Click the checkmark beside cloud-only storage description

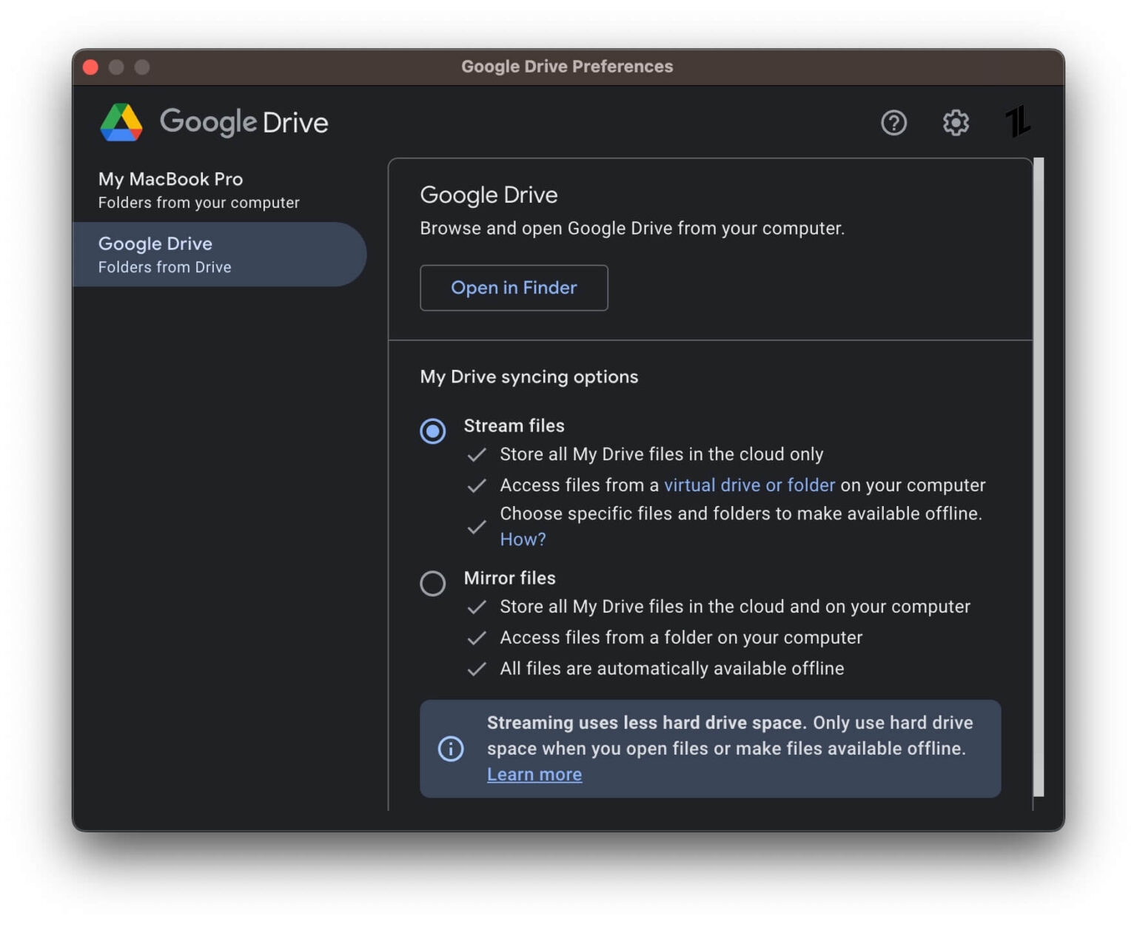click(x=478, y=456)
